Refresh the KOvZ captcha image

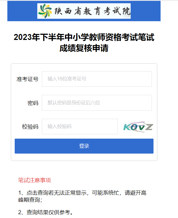(x=138, y=127)
